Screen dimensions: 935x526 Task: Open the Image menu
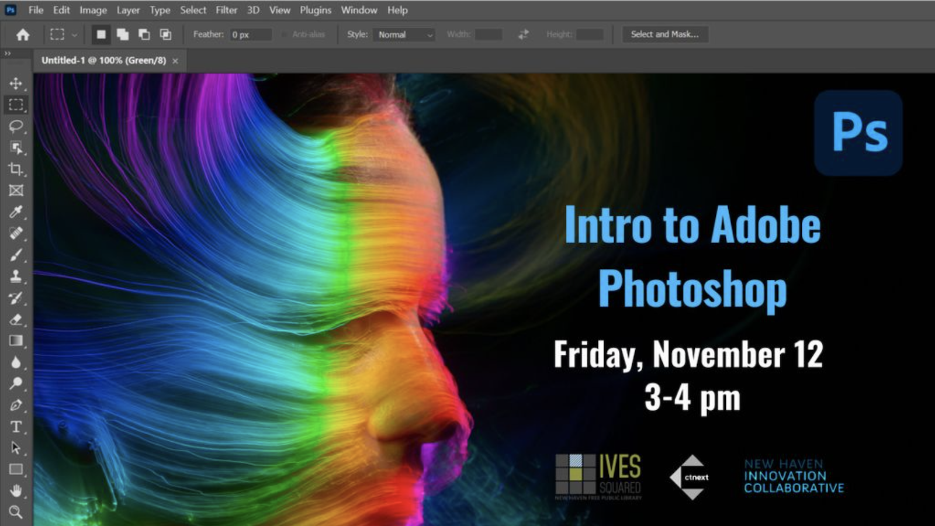pos(93,10)
